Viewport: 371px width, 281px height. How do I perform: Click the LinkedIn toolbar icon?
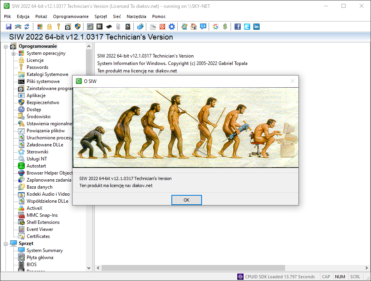pyautogui.click(x=256, y=27)
